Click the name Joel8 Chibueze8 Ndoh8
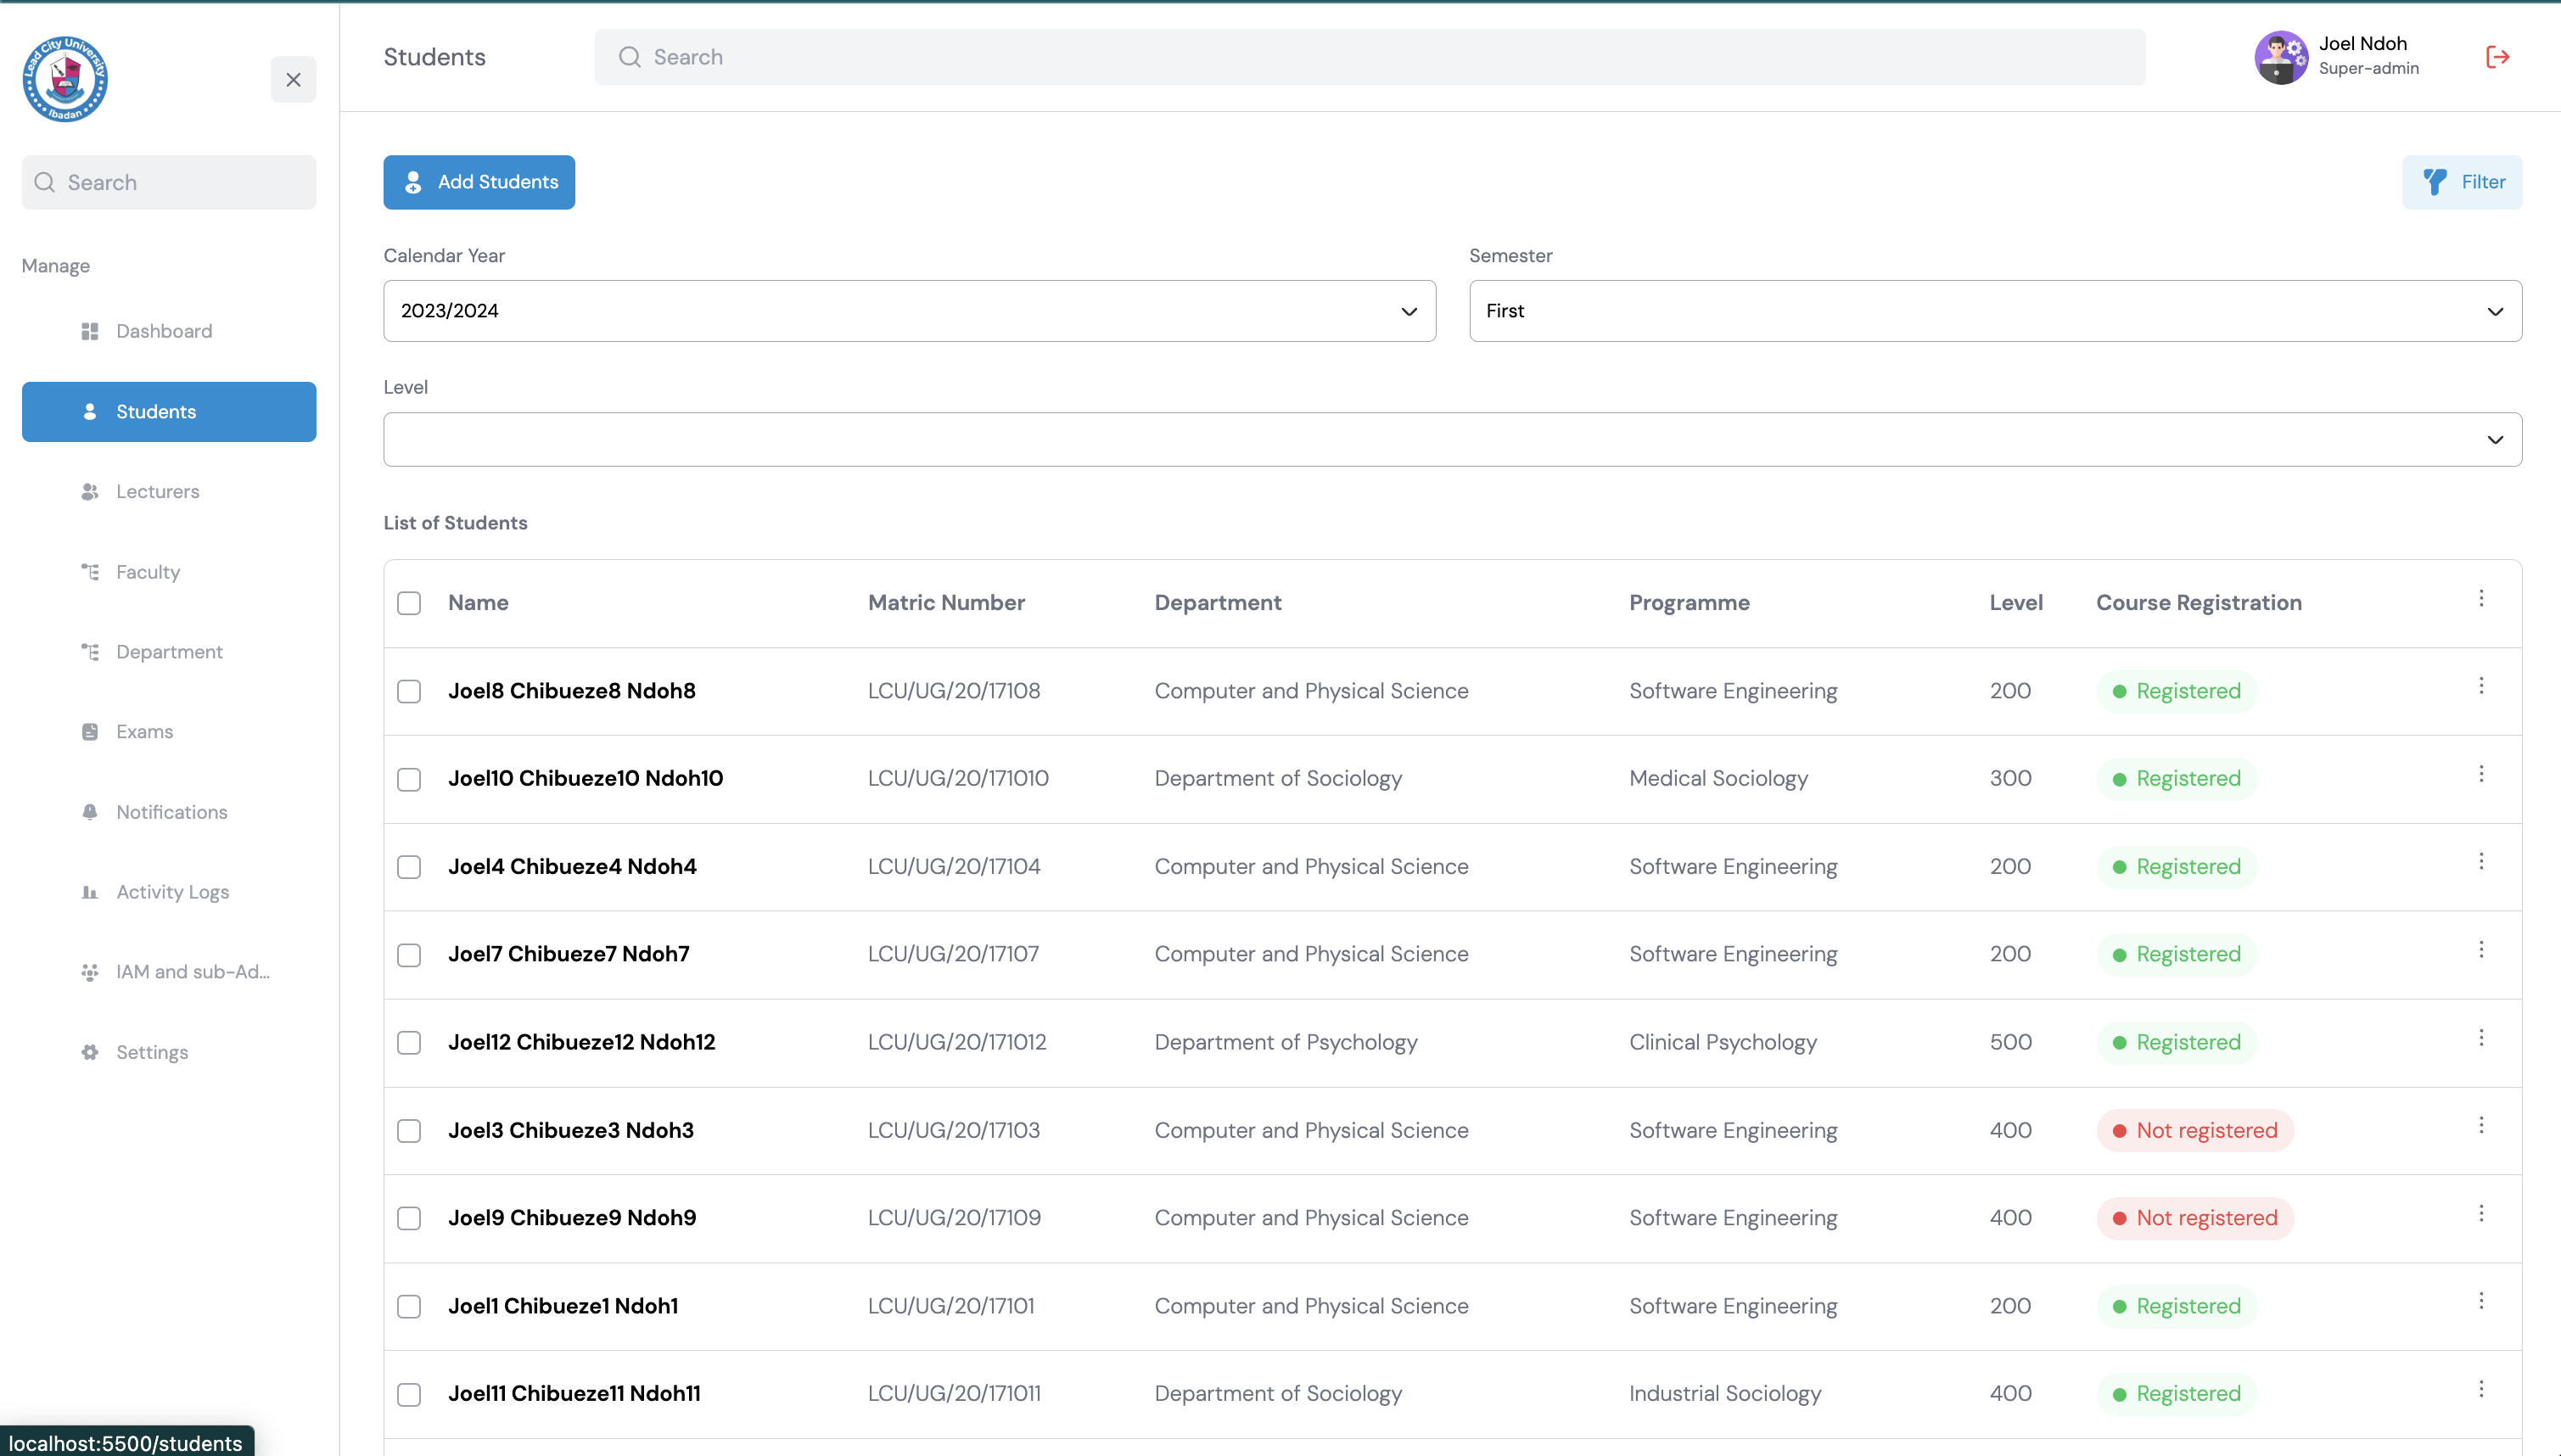 point(571,691)
